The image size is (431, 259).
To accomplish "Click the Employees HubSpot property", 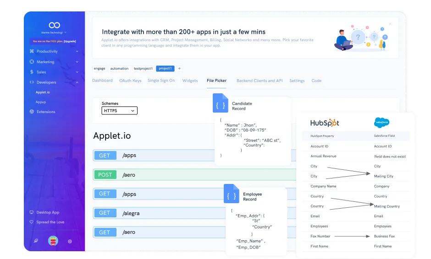I will [319, 227].
